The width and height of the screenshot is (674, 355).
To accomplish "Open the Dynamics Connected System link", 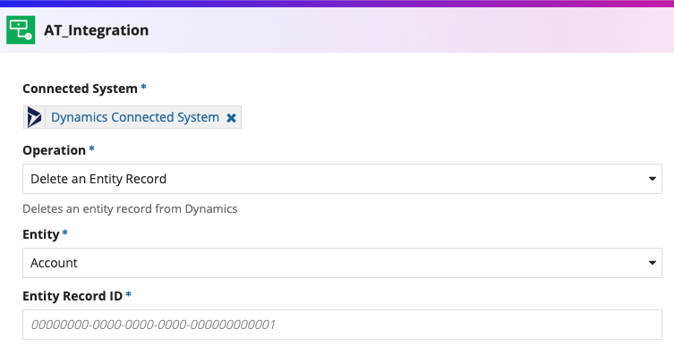I will (135, 117).
